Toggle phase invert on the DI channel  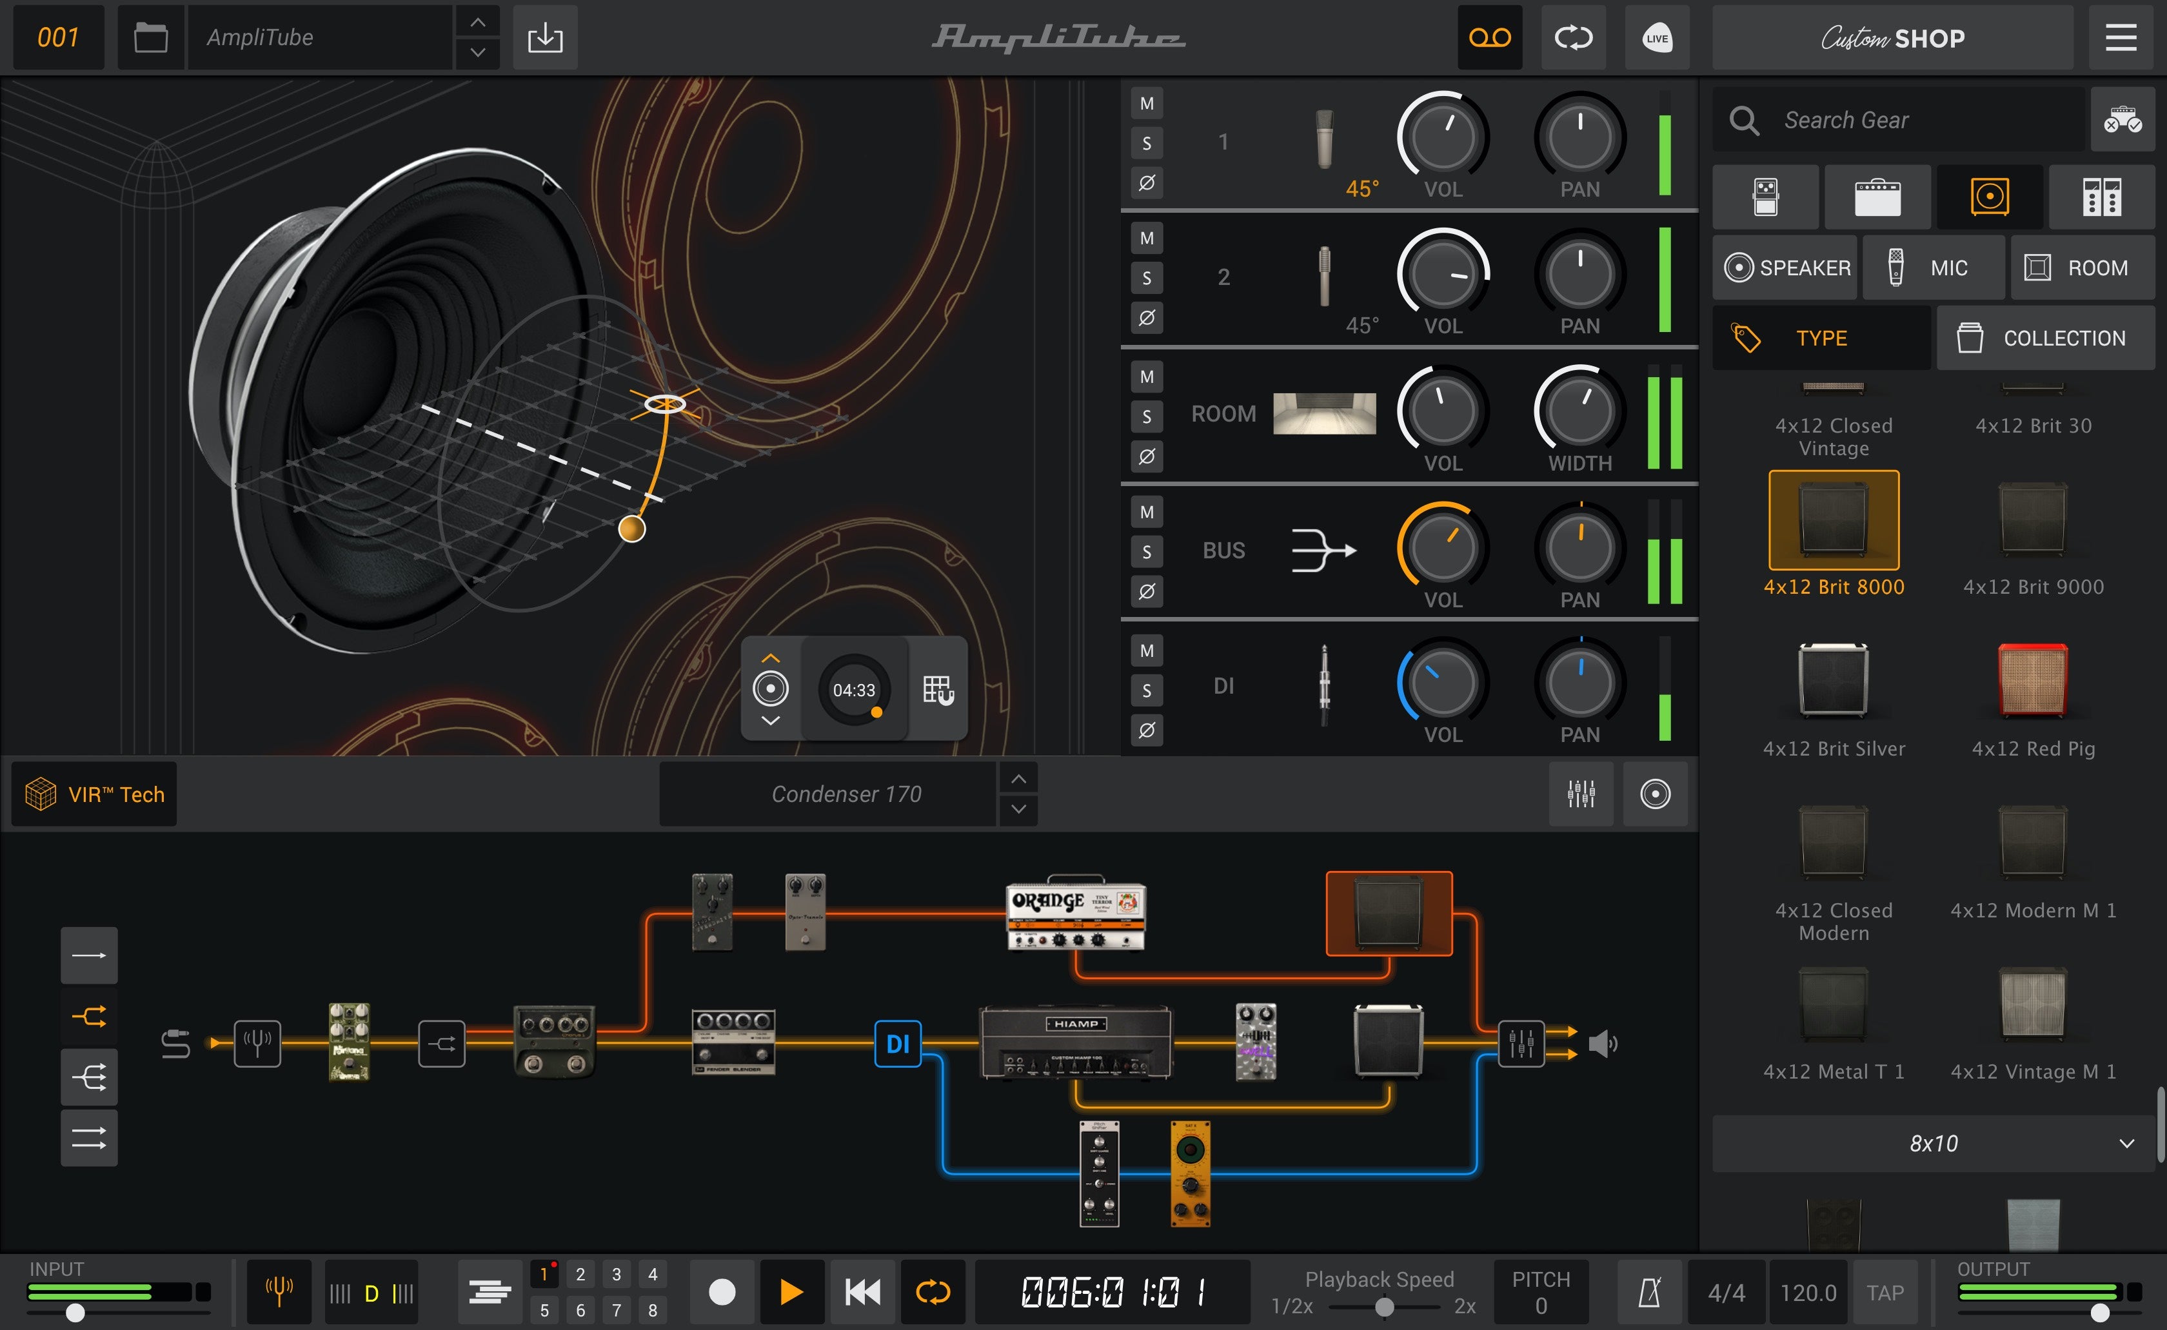coord(1145,730)
